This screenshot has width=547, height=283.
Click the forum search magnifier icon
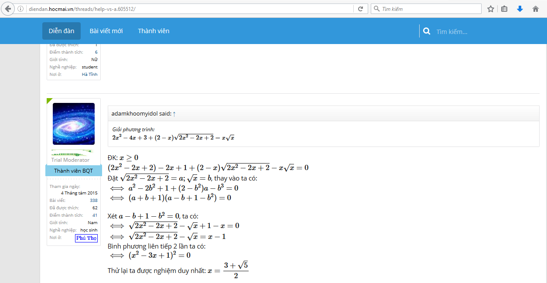click(427, 31)
